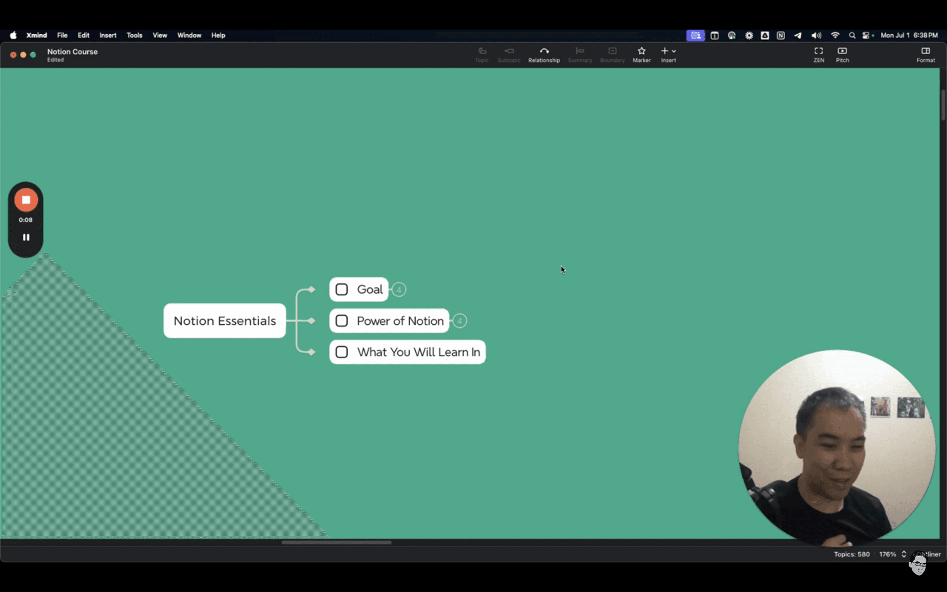This screenshot has width=947, height=592.
Task: Start Pitch mode from the toolbar
Action: point(842,55)
